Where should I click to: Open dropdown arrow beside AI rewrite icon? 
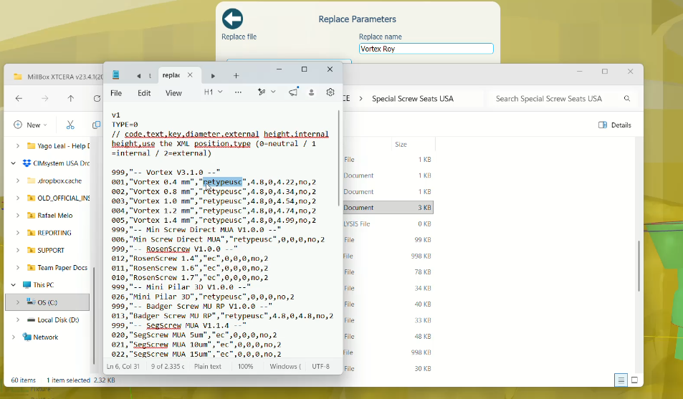coord(273,92)
